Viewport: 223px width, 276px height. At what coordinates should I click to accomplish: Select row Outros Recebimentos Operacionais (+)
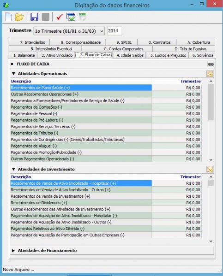click(106, 94)
